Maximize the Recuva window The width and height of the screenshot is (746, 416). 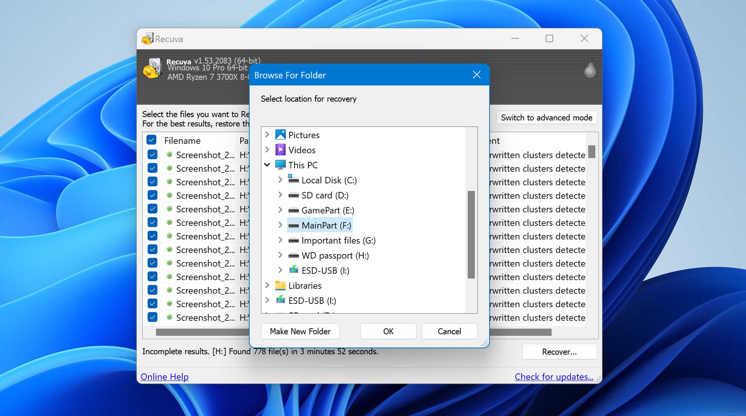[549, 38]
